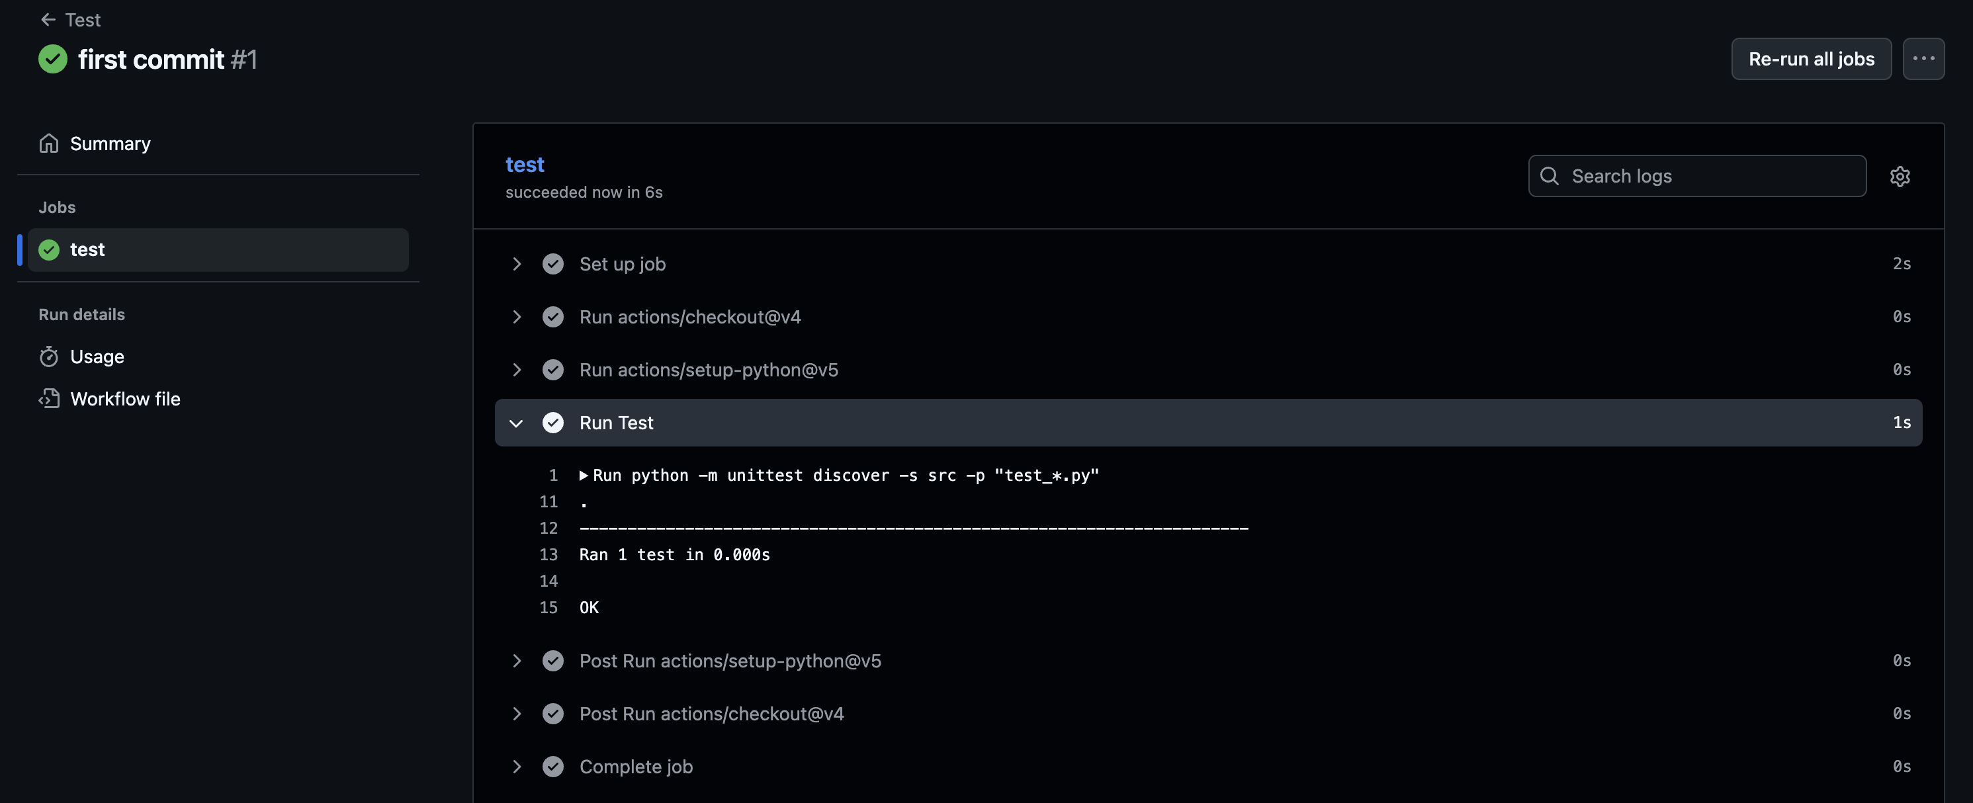1973x803 pixels.
Task: Click the Workflow file code icon
Action: coord(49,399)
